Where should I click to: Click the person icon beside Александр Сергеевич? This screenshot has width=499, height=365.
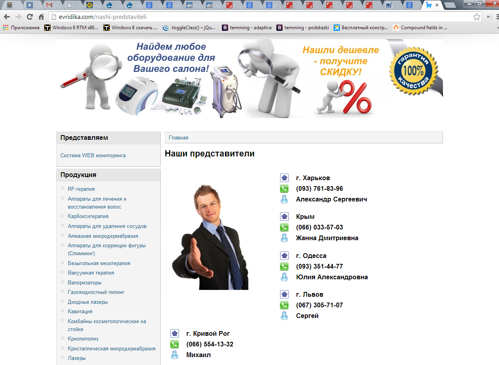click(284, 199)
